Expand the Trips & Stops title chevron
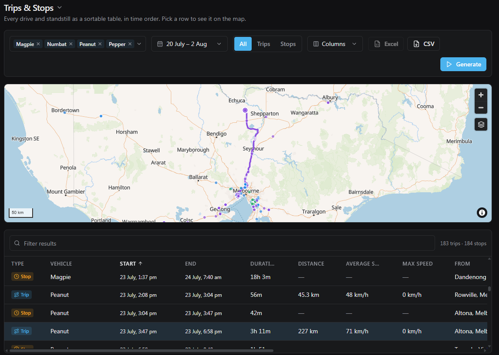The image size is (499, 355). 60,8
